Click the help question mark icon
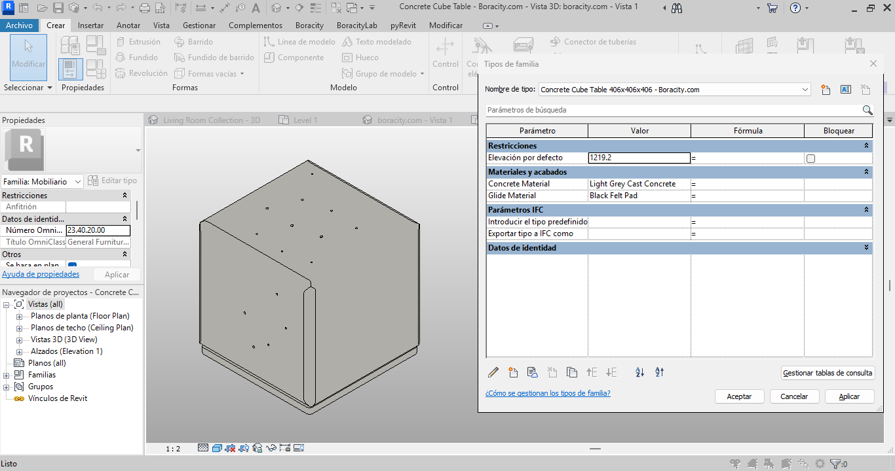This screenshot has height=471, width=895. point(795,9)
